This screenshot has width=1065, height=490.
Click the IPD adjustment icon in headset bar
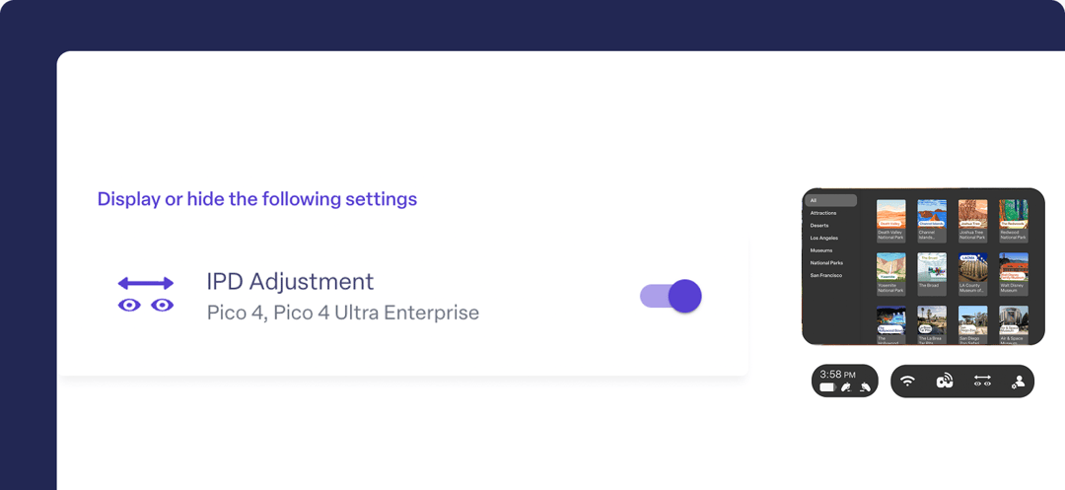(982, 381)
